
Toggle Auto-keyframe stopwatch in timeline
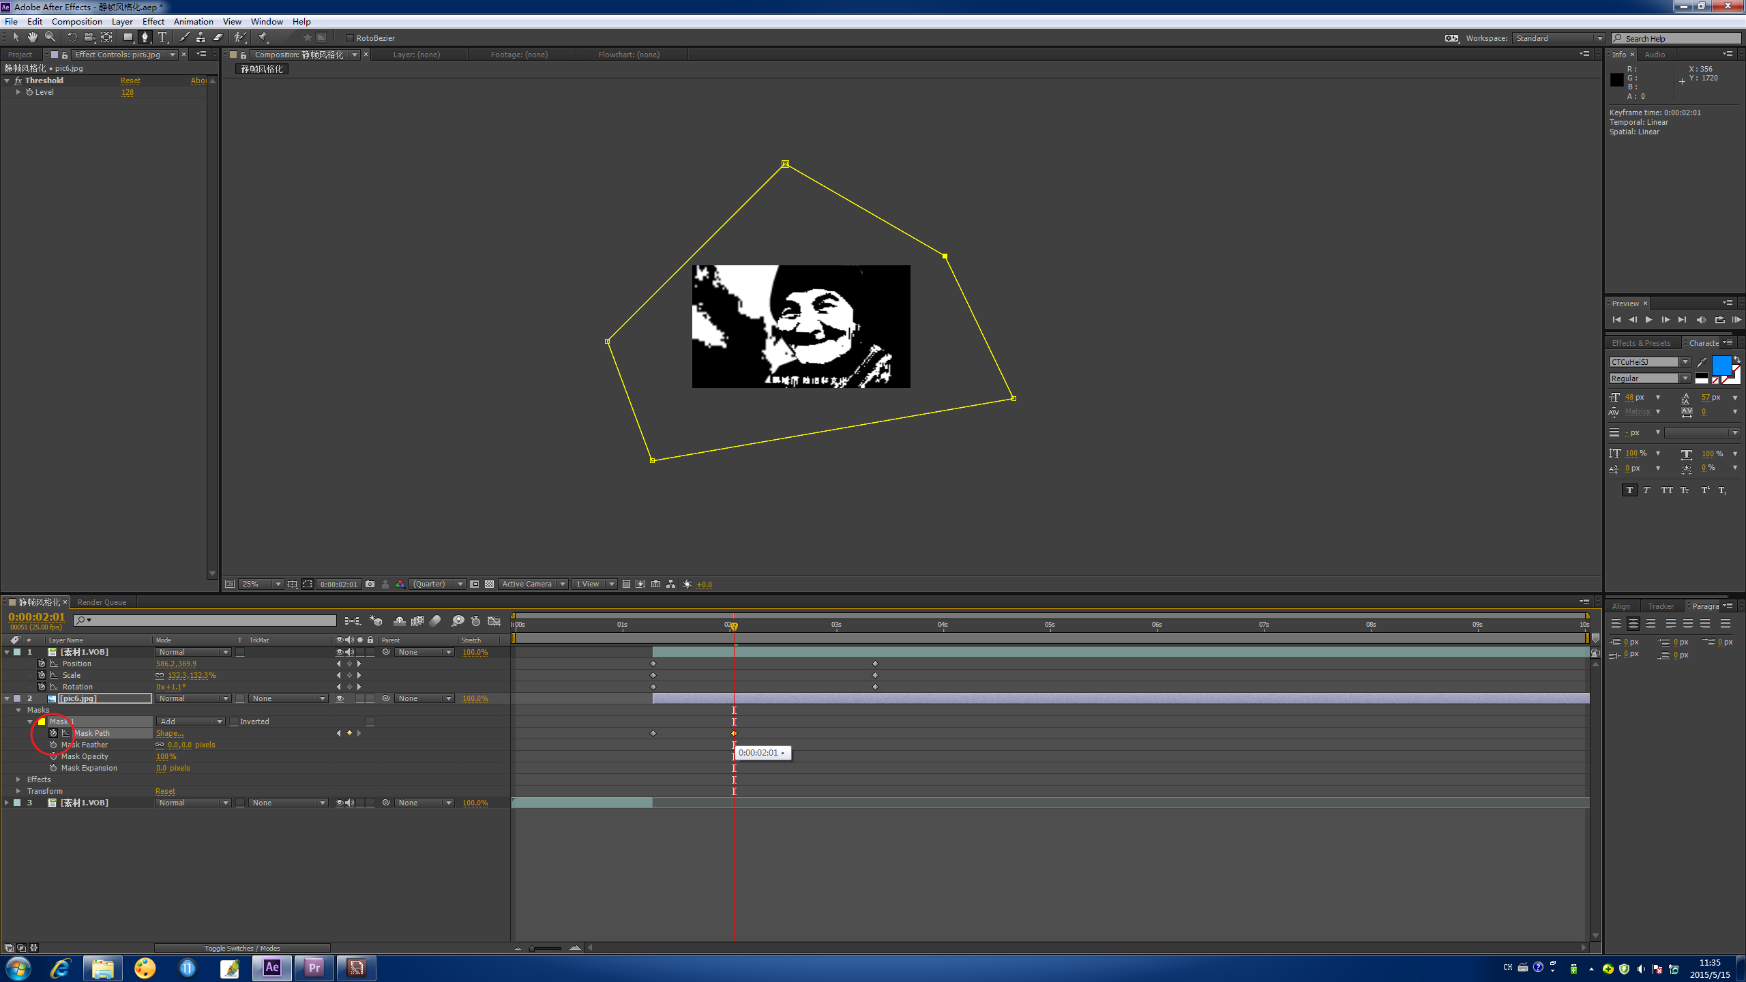pos(476,621)
